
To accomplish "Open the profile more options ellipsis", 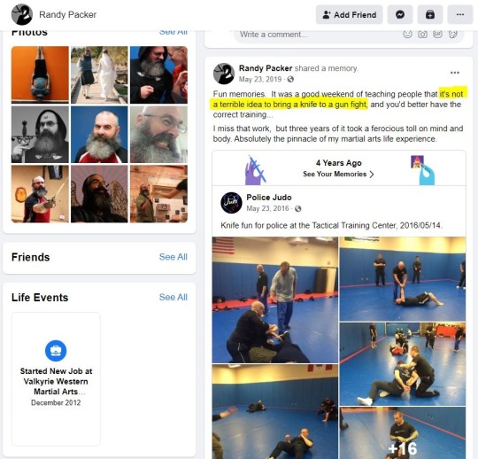I will [x=459, y=15].
